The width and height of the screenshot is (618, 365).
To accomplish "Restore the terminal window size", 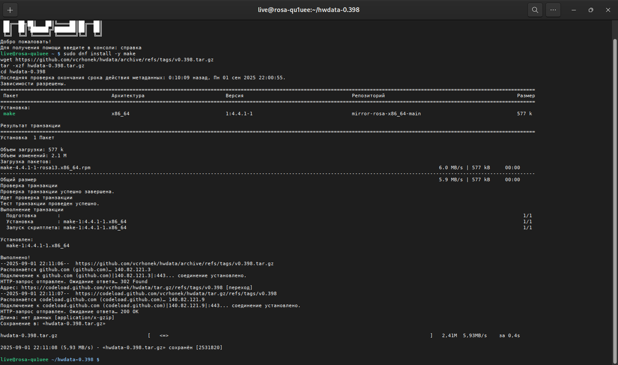I will (591, 10).
